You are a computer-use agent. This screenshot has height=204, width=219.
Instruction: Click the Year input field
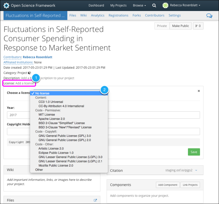(x=103, y=115)
